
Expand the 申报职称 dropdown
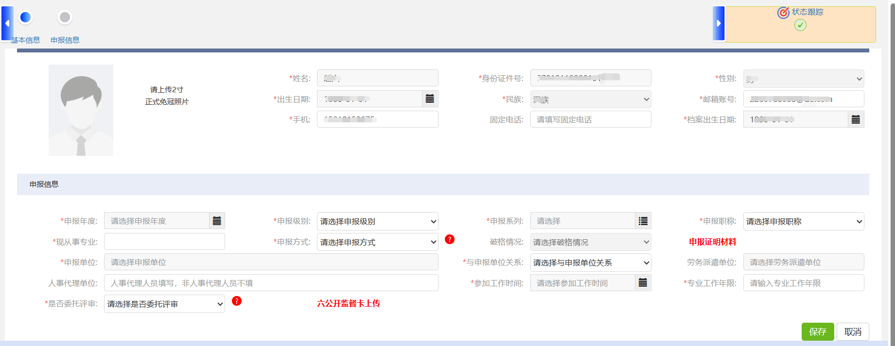coord(803,221)
